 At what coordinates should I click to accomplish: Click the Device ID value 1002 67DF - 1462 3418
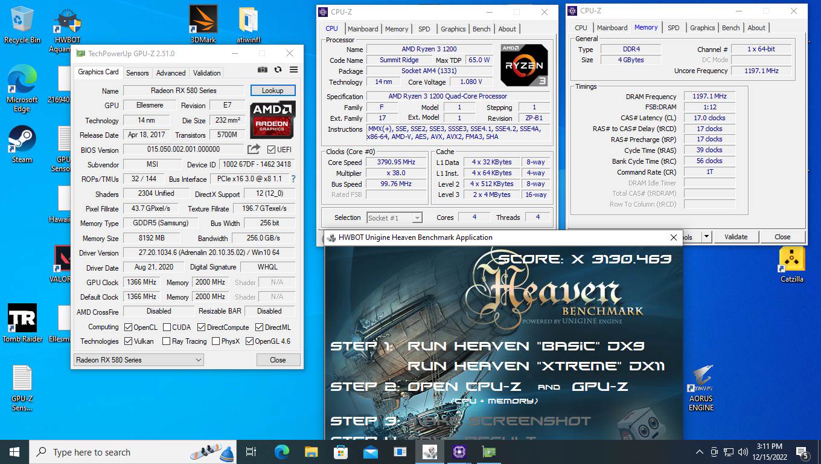click(x=257, y=164)
